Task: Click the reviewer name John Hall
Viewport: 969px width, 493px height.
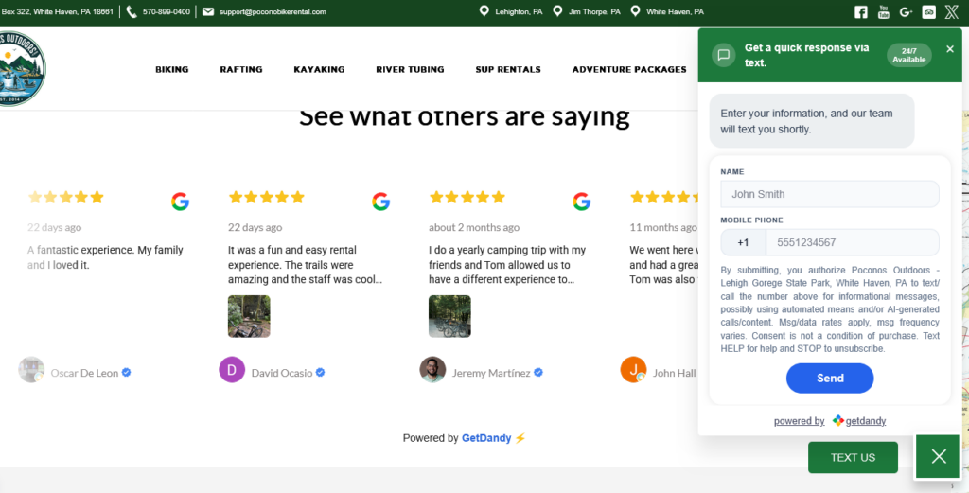Action: click(x=674, y=373)
